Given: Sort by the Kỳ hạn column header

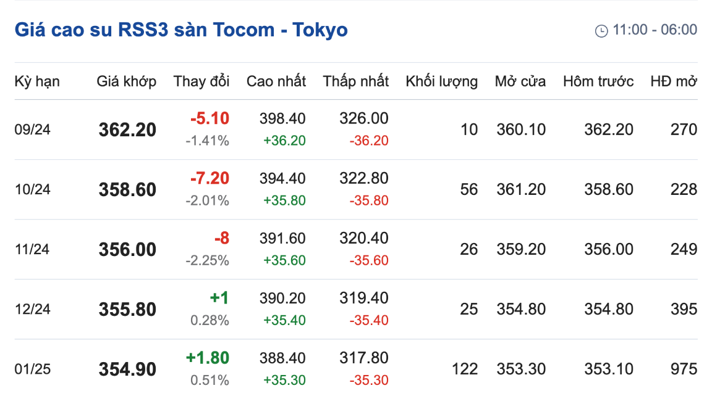Looking at the screenshot, I should tap(37, 81).
